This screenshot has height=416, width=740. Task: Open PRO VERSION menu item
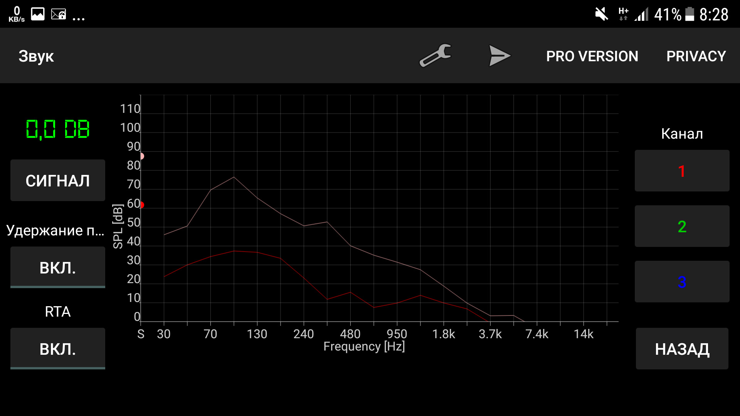pos(592,56)
